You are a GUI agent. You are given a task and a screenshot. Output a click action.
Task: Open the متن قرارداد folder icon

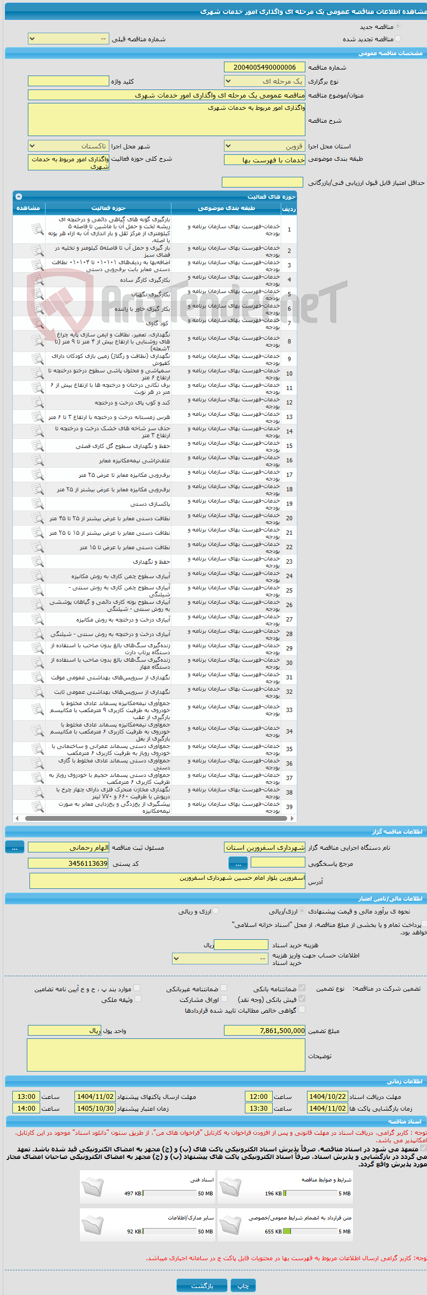(x=230, y=1224)
